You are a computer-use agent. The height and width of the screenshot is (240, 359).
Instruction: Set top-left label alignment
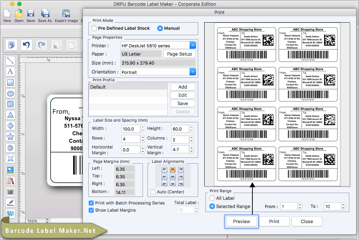[164, 170]
